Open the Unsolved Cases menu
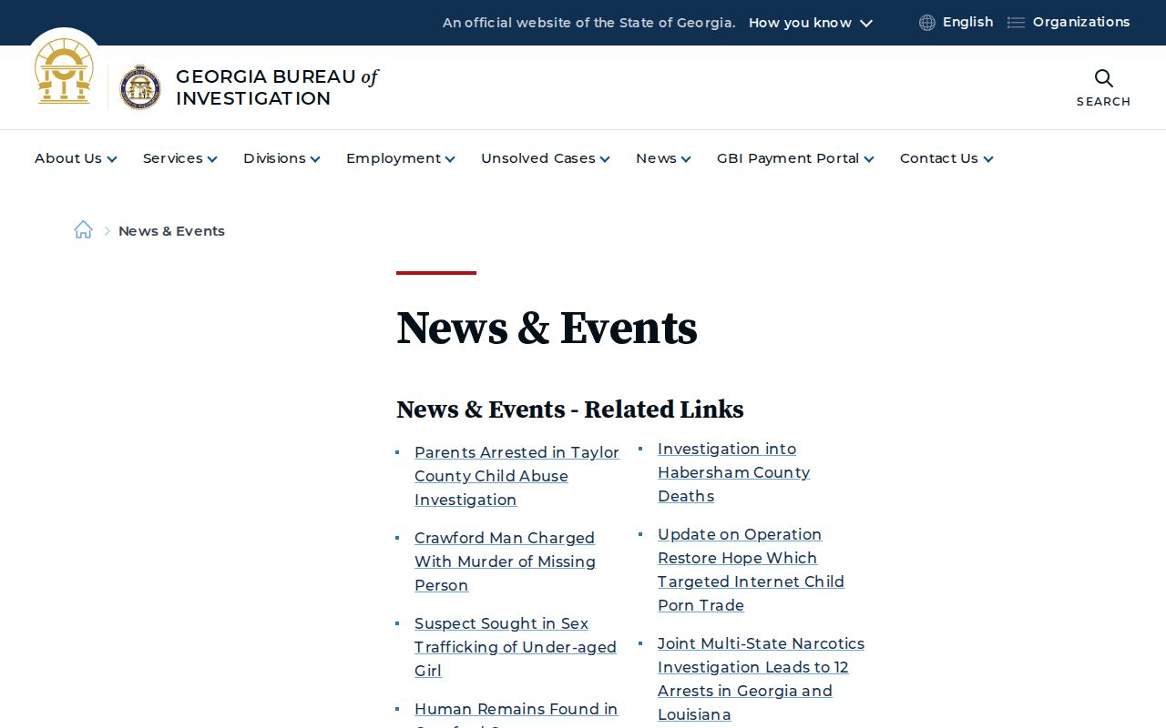The height and width of the screenshot is (728, 1166). tap(545, 158)
